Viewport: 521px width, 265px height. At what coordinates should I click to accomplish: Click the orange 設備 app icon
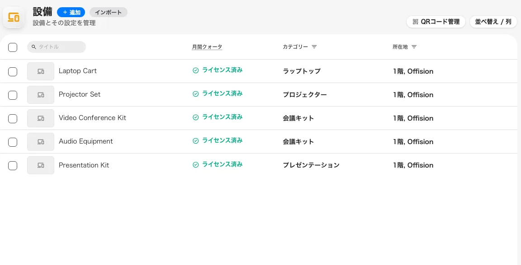tap(13, 17)
